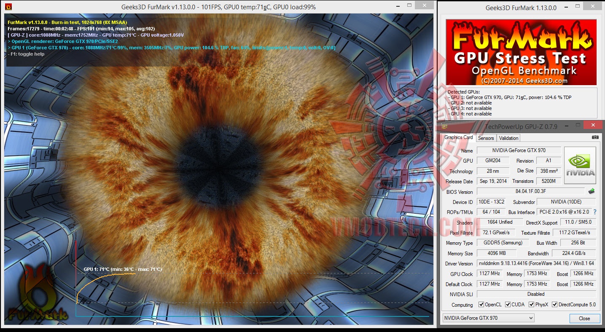Open the Validation tab
This screenshot has width=605, height=332.
509,138
